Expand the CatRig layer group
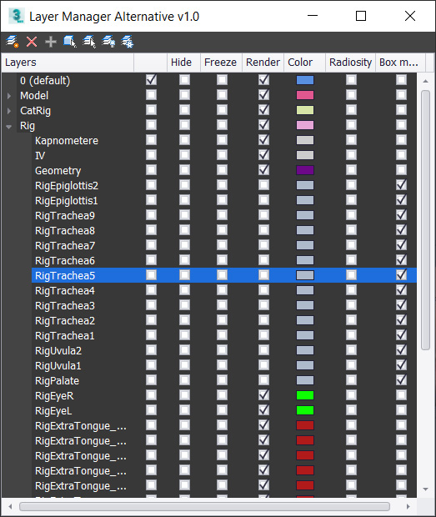 (x=9, y=111)
